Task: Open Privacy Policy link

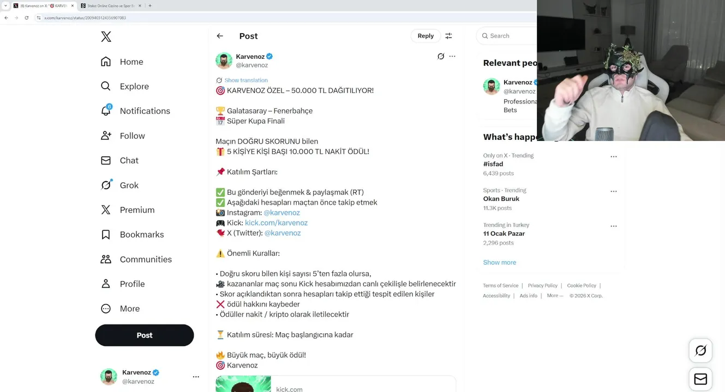Action: 542,285
